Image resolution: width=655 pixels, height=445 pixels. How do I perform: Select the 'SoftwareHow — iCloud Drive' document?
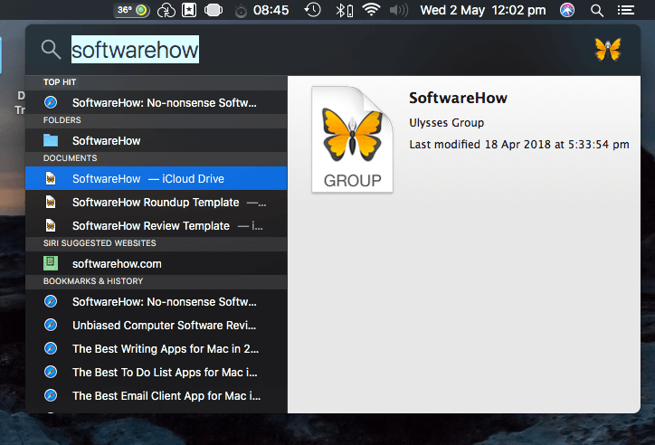pos(157,178)
